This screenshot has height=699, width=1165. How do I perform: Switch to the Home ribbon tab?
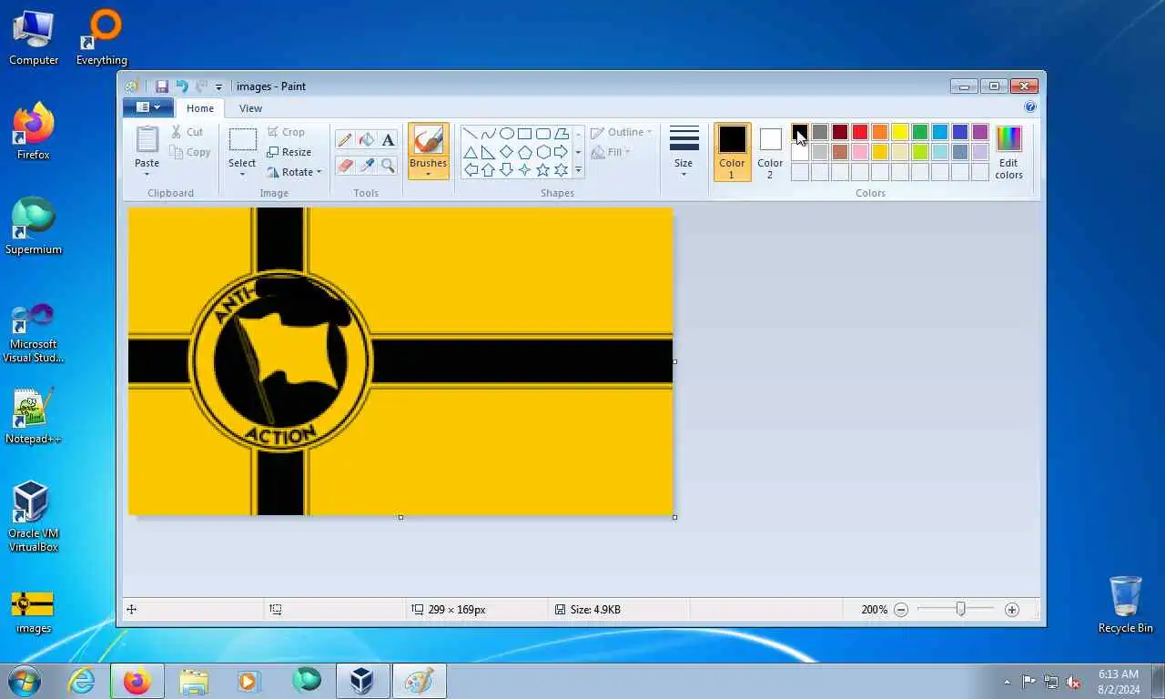(x=200, y=108)
